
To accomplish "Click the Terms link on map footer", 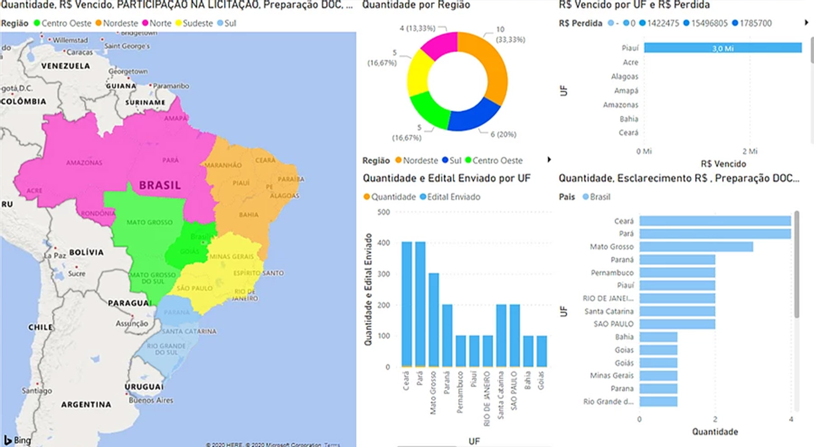I will click(332, 444).
